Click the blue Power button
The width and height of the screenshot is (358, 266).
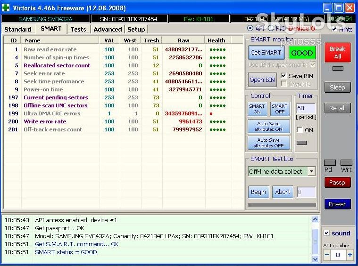point(337,204)
